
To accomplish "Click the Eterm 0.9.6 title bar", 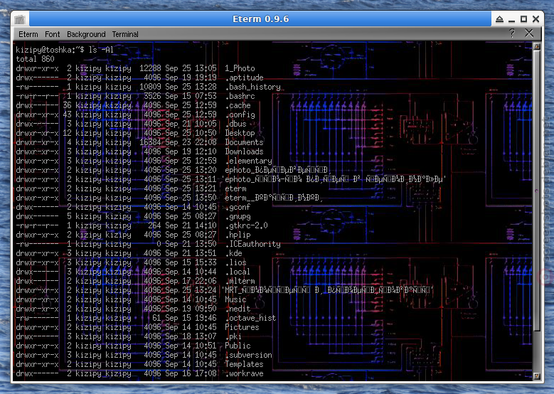I will (260, 19).
